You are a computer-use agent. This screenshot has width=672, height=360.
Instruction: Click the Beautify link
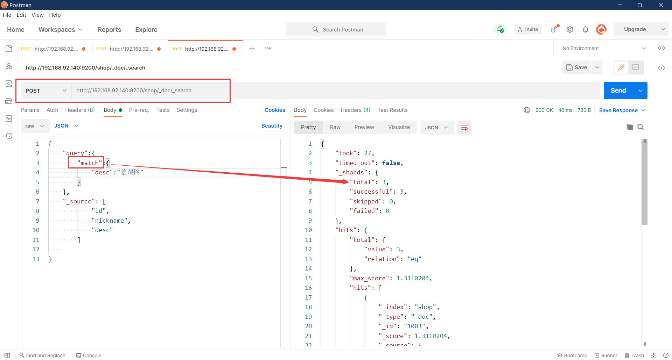pyautogui.click(x=272, y=126)
